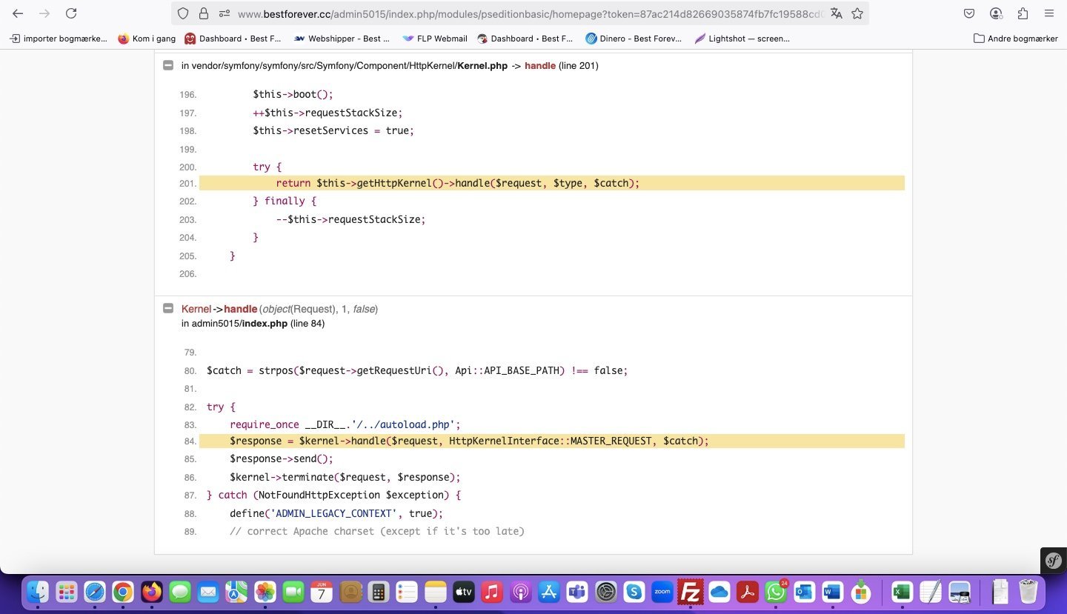
Task: Open OneDrive from the Dock
Action: click(719, 592)
